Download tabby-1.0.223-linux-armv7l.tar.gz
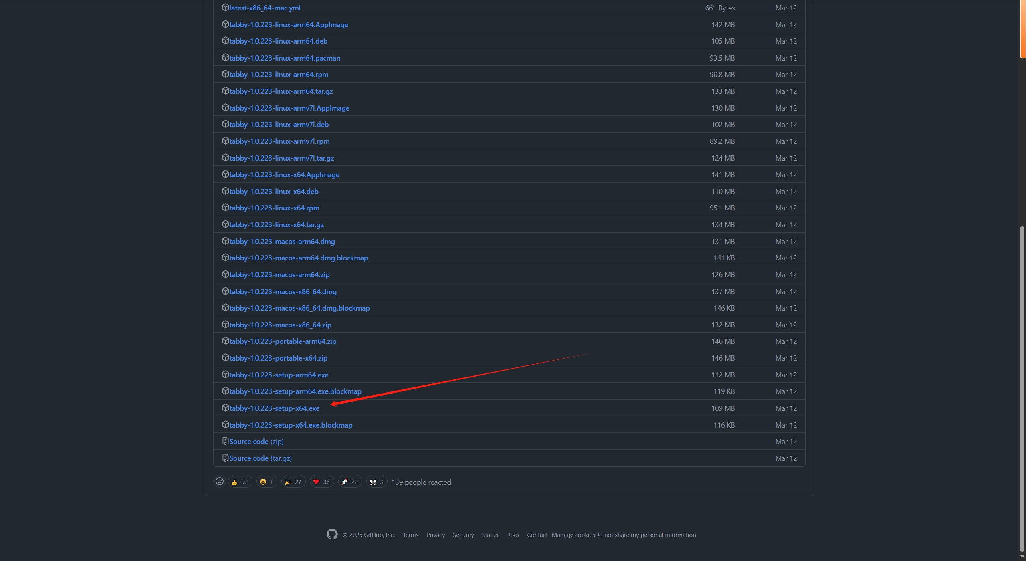 point(281,158)
